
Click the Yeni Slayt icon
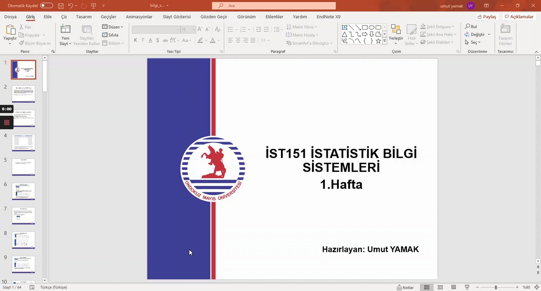(65, 30)
